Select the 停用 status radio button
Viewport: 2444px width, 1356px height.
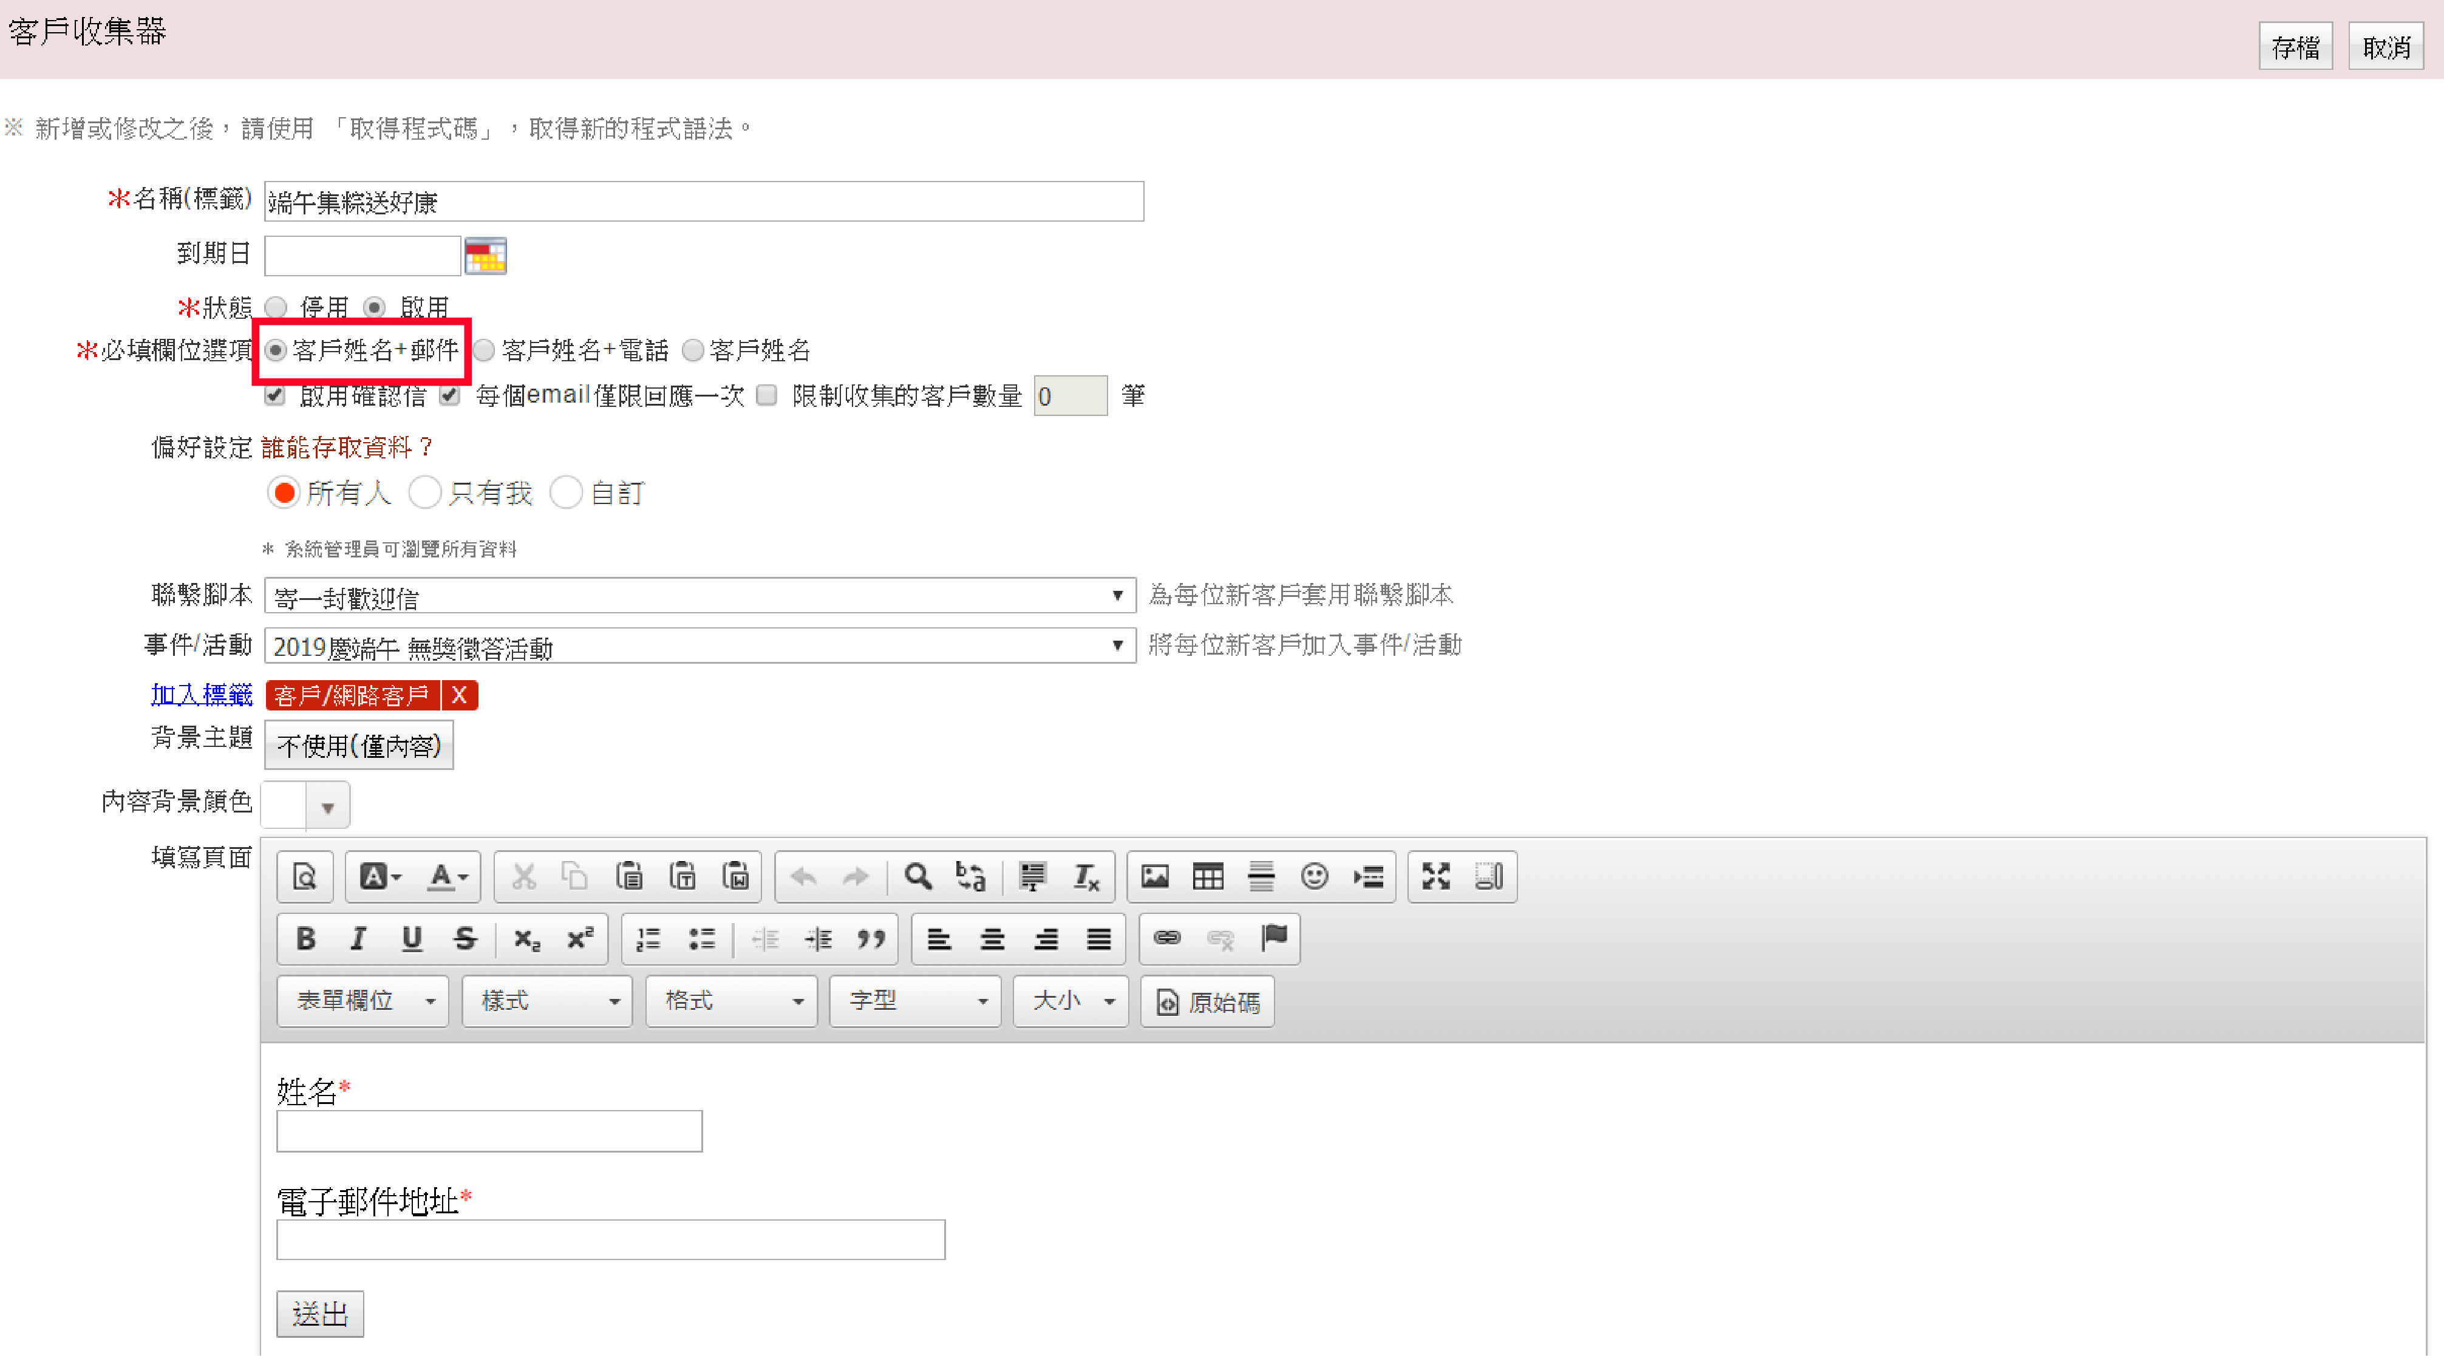pos(276,307)
